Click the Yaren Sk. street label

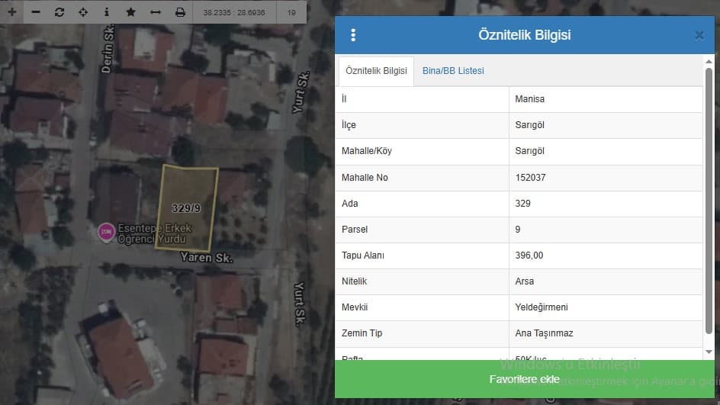tap(206, 258)
